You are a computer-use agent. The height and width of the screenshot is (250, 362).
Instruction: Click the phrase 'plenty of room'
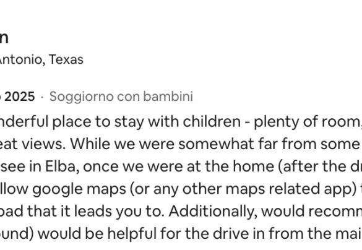coord(306,122)
